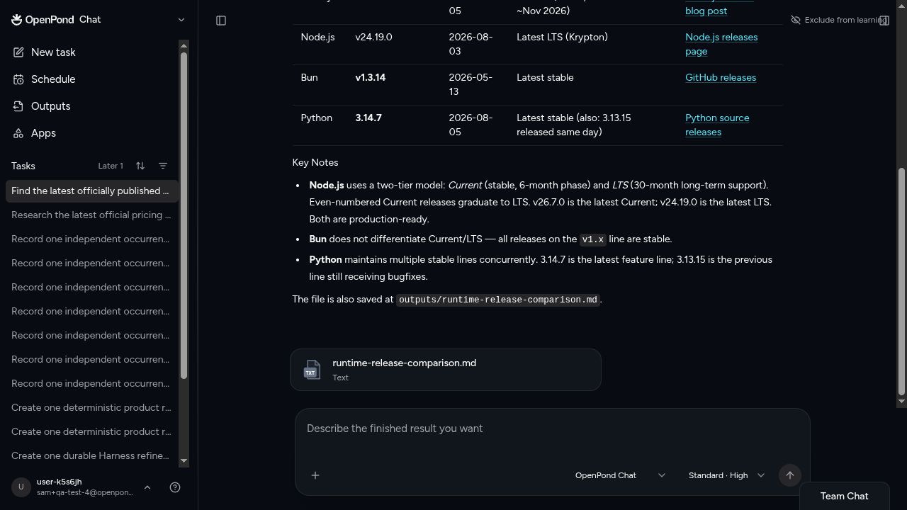Screen dimensions: 907x510
Task: Follow the blog post link
Action: (x=706, y=11)
